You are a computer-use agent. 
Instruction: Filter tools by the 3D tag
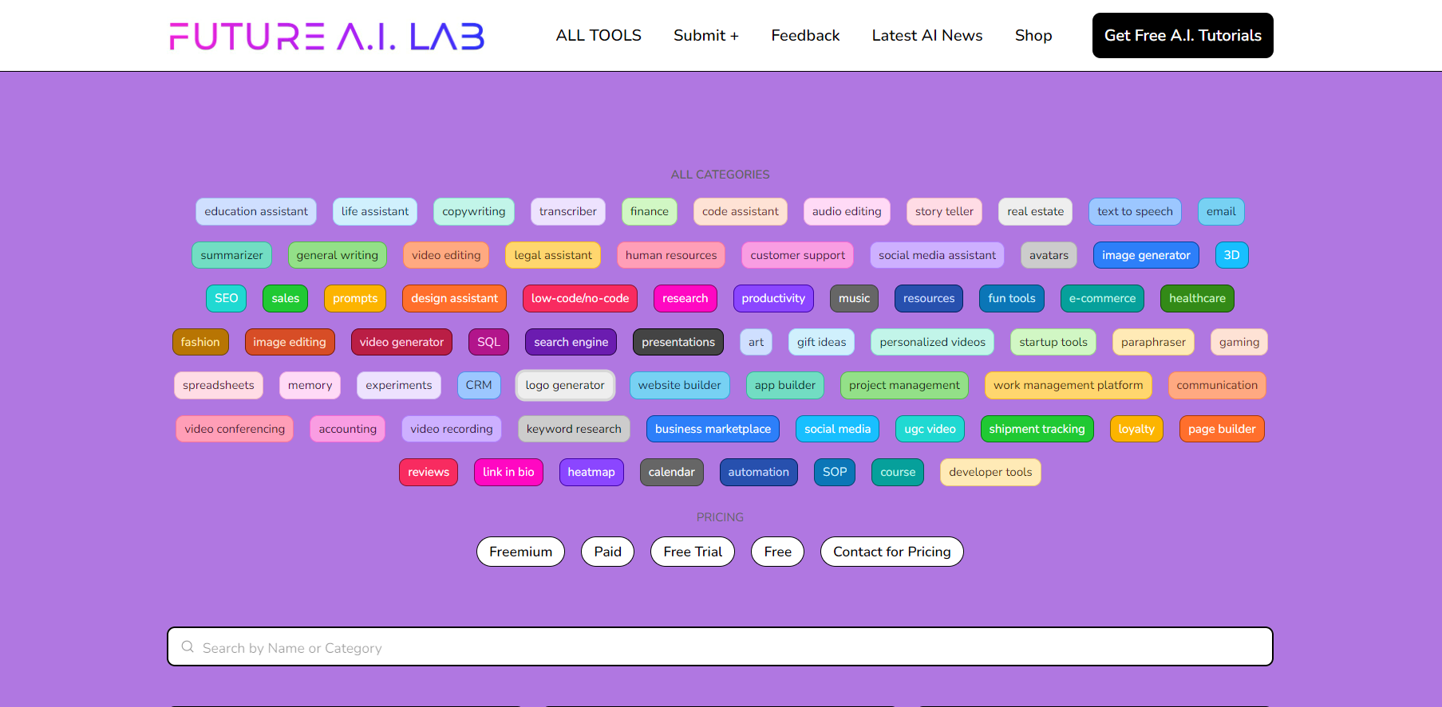pos(1231,255)
